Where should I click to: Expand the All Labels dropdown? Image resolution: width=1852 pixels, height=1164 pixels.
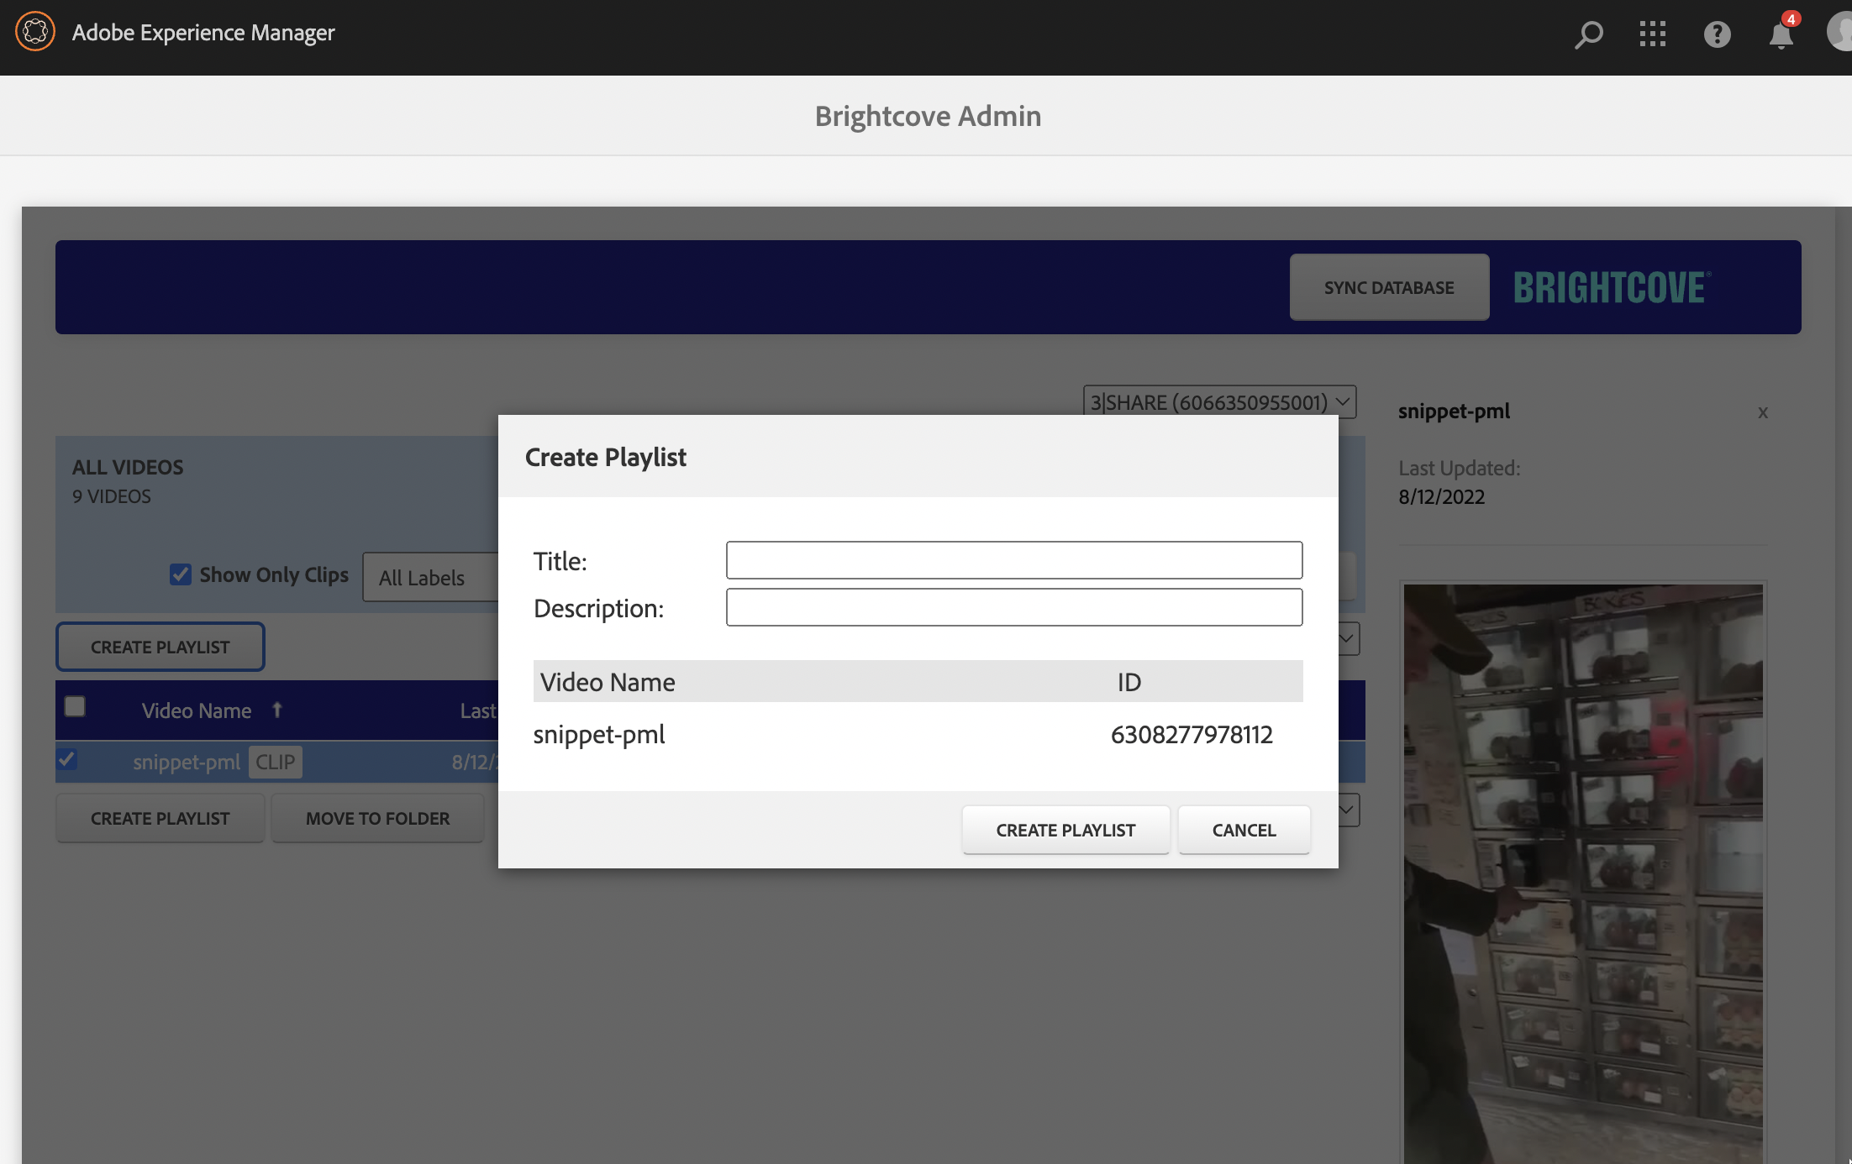coord(430,578)
